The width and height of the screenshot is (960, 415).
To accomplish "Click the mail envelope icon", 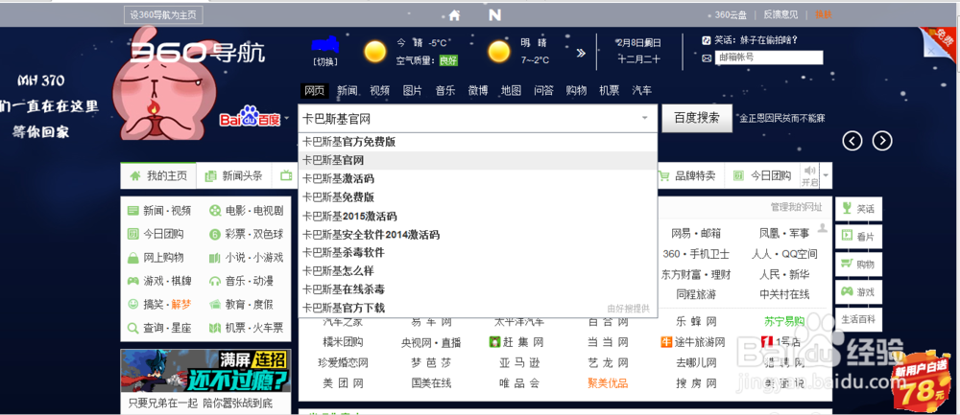I will coord(706,58).
